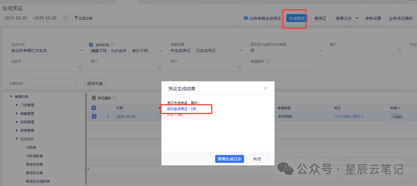Open the 业务单据生成凭证 video link
Screen dimensions: 417x186
262,18
